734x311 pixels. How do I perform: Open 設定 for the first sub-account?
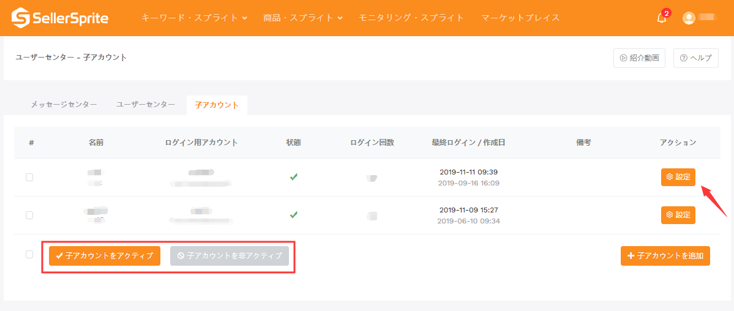678,177
